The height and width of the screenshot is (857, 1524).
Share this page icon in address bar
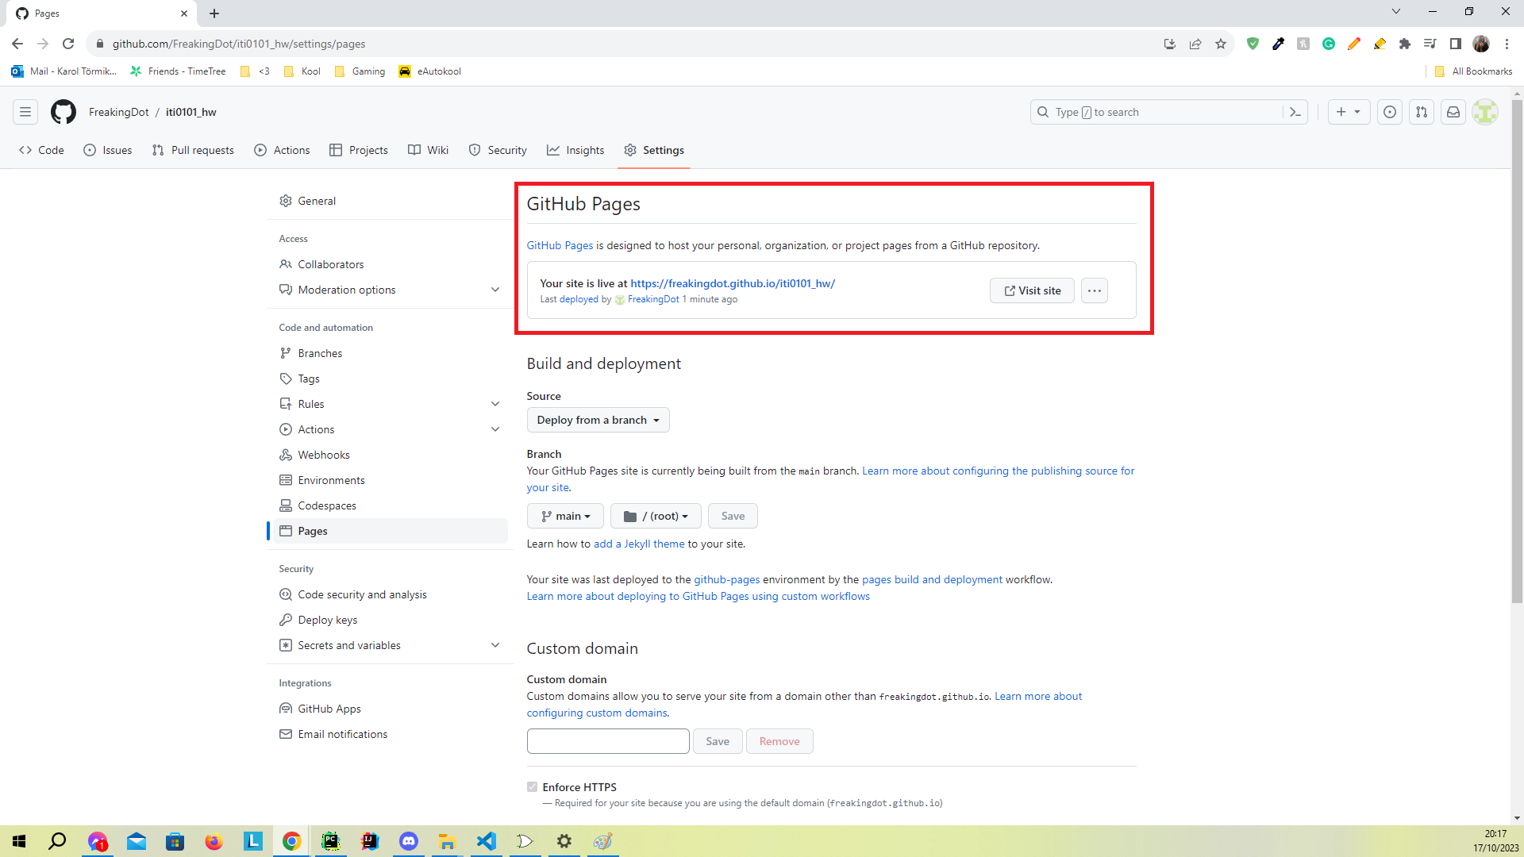pyautogui.click(x=1195, y=44)
